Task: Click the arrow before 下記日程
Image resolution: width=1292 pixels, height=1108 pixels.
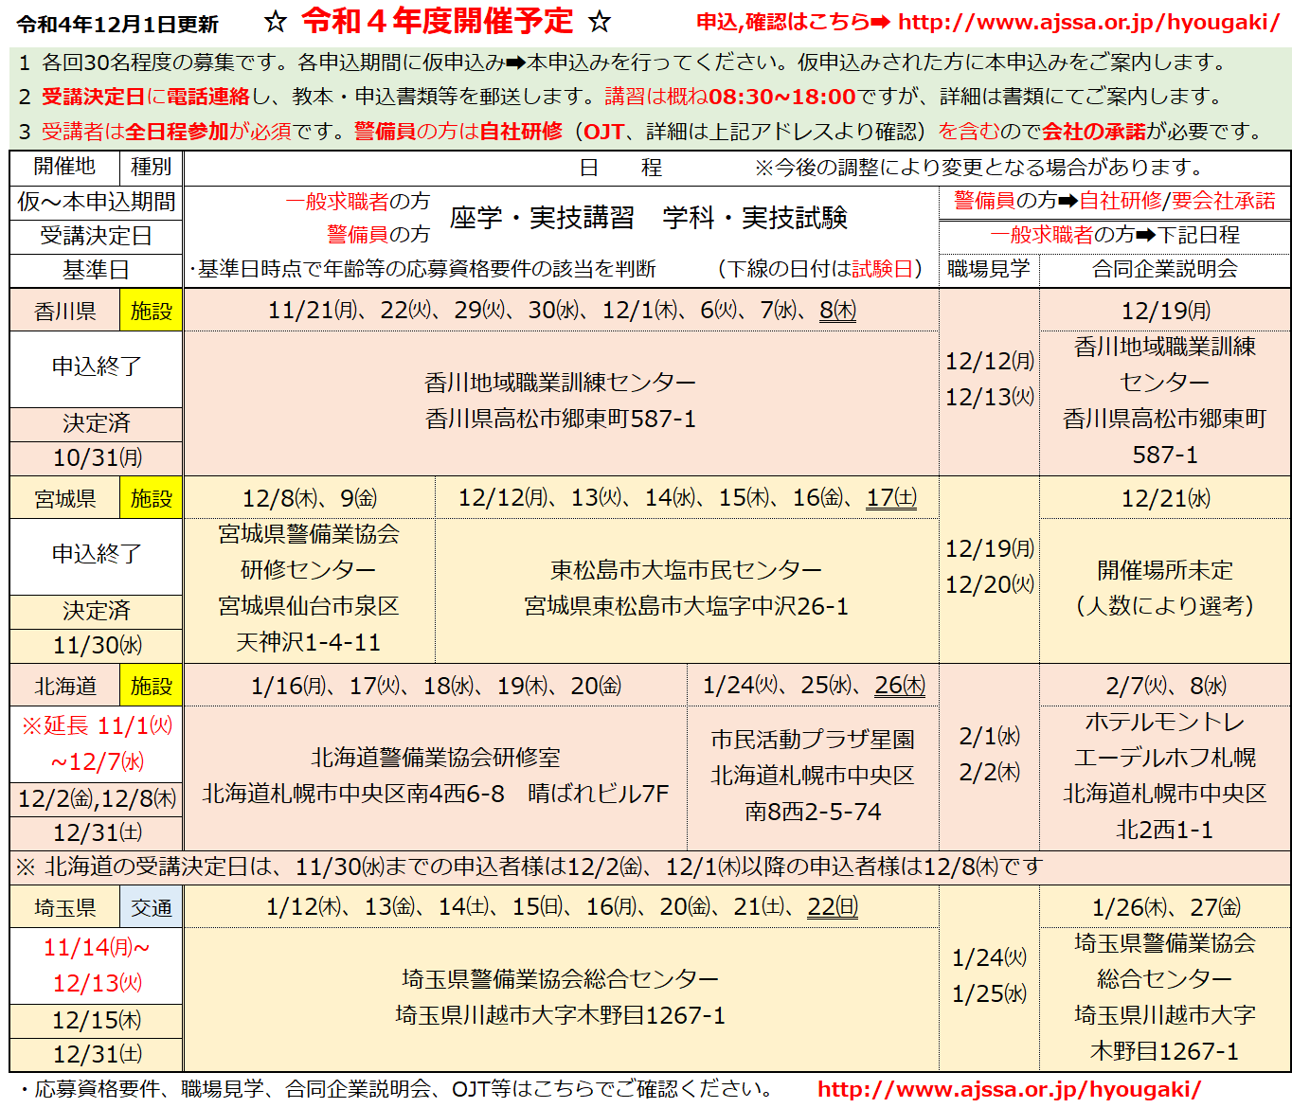Action: [x=1146, y=235]
